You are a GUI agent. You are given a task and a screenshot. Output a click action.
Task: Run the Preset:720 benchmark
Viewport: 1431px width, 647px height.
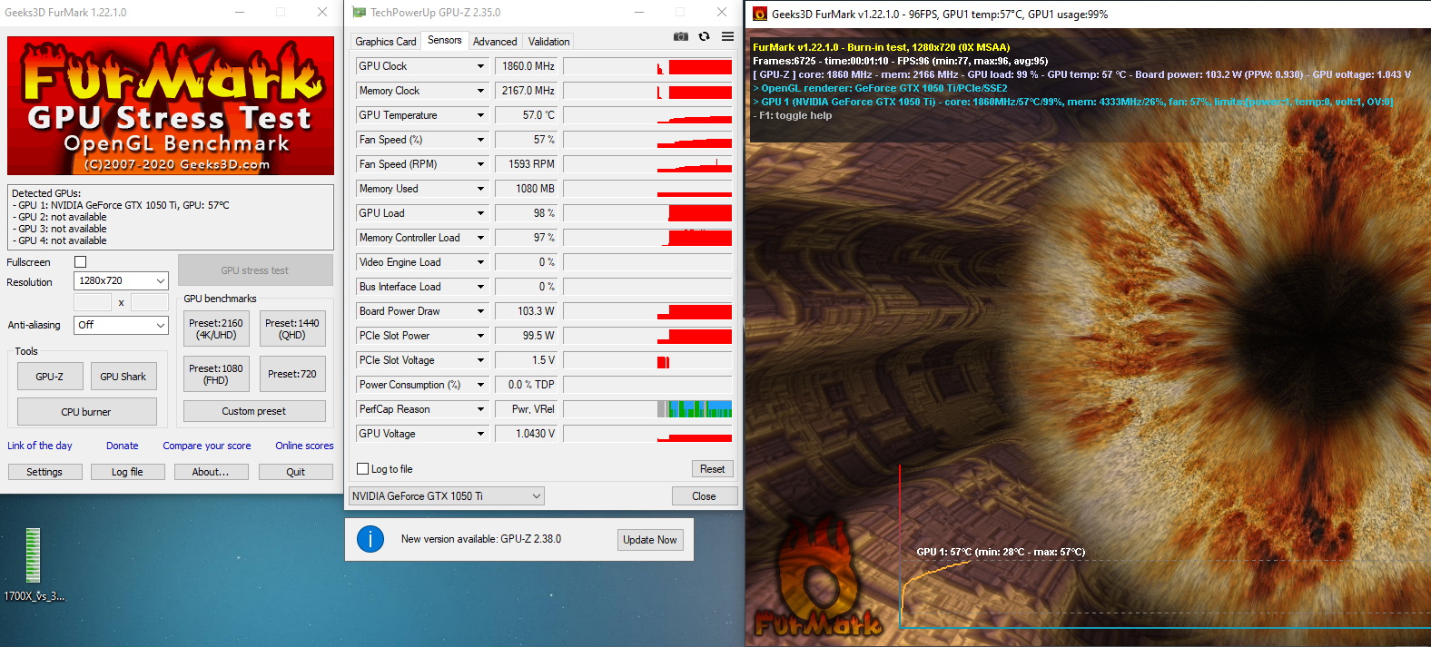[292, 374]
